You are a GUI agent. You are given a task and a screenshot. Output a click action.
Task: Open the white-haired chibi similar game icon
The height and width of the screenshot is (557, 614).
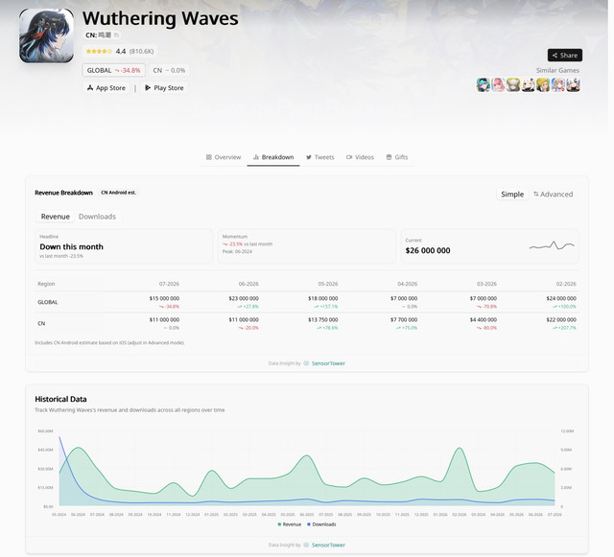point(528,84)
